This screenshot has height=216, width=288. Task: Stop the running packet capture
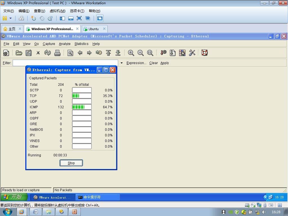pyautogui.click(x=71, y=163)
